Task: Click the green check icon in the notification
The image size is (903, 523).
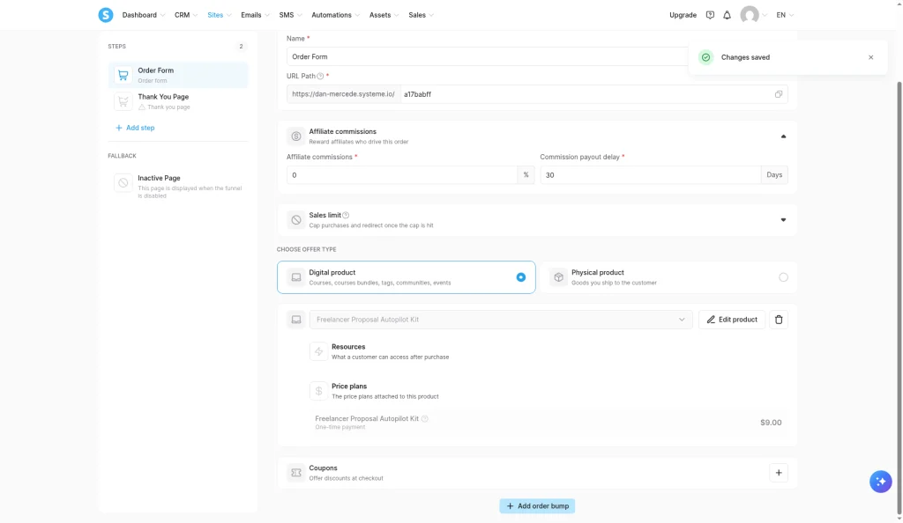Action: (705, 57)
